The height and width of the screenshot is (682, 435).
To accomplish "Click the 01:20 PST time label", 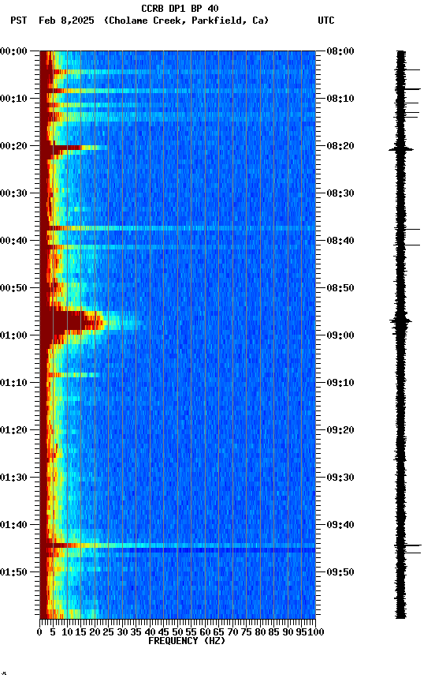I will [13, 430].
